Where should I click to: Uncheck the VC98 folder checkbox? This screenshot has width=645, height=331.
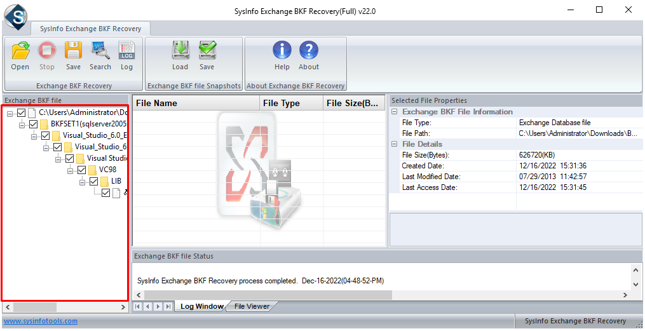click(x=81, y=170)
